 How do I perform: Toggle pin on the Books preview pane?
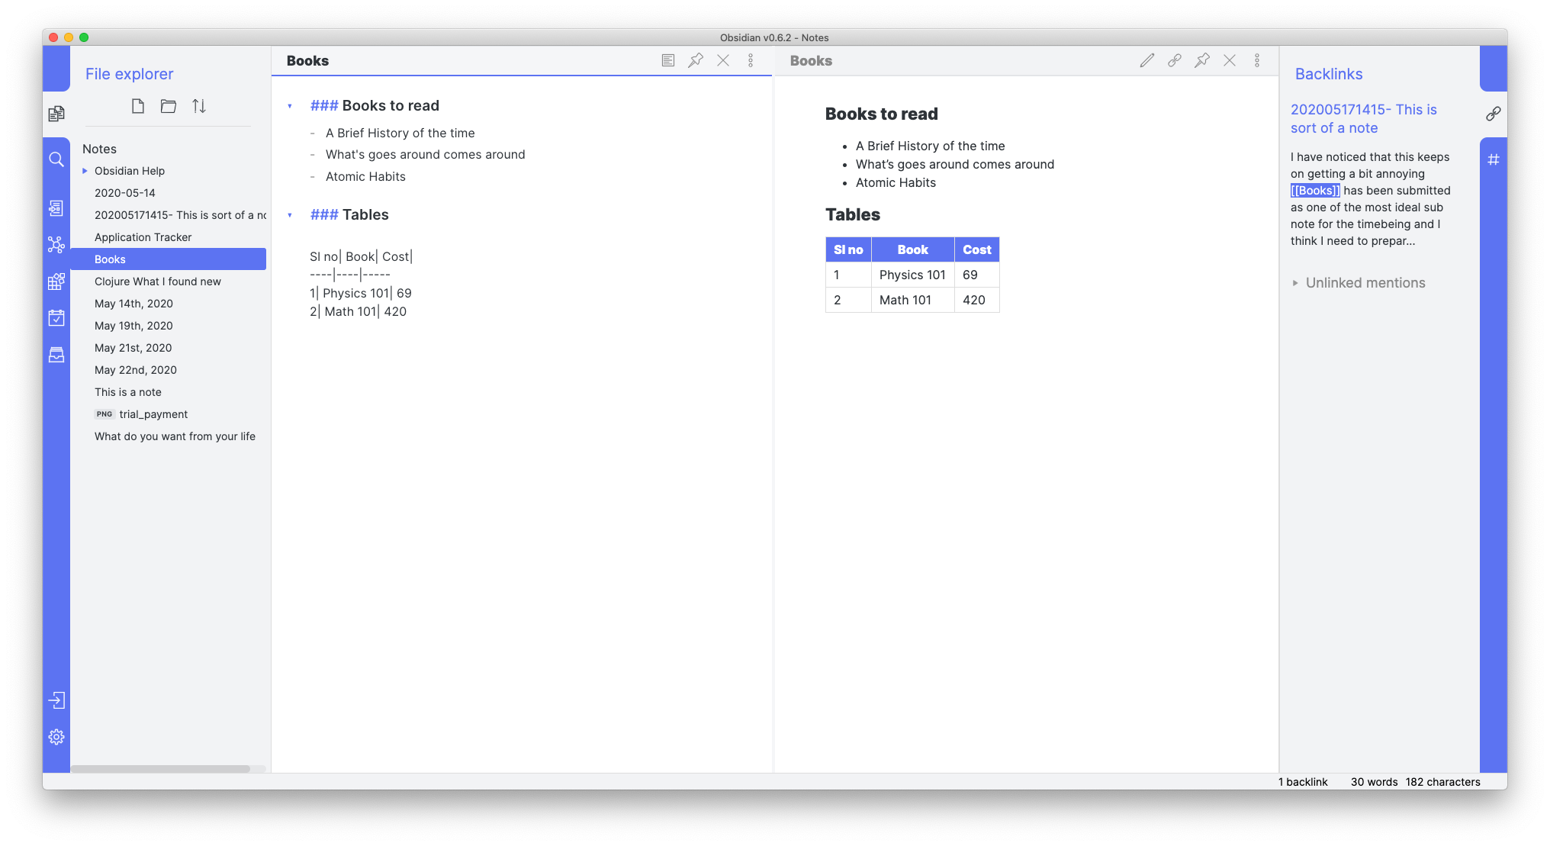pos(1202,60)
